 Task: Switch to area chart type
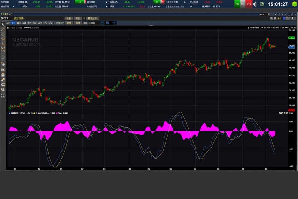24,23
